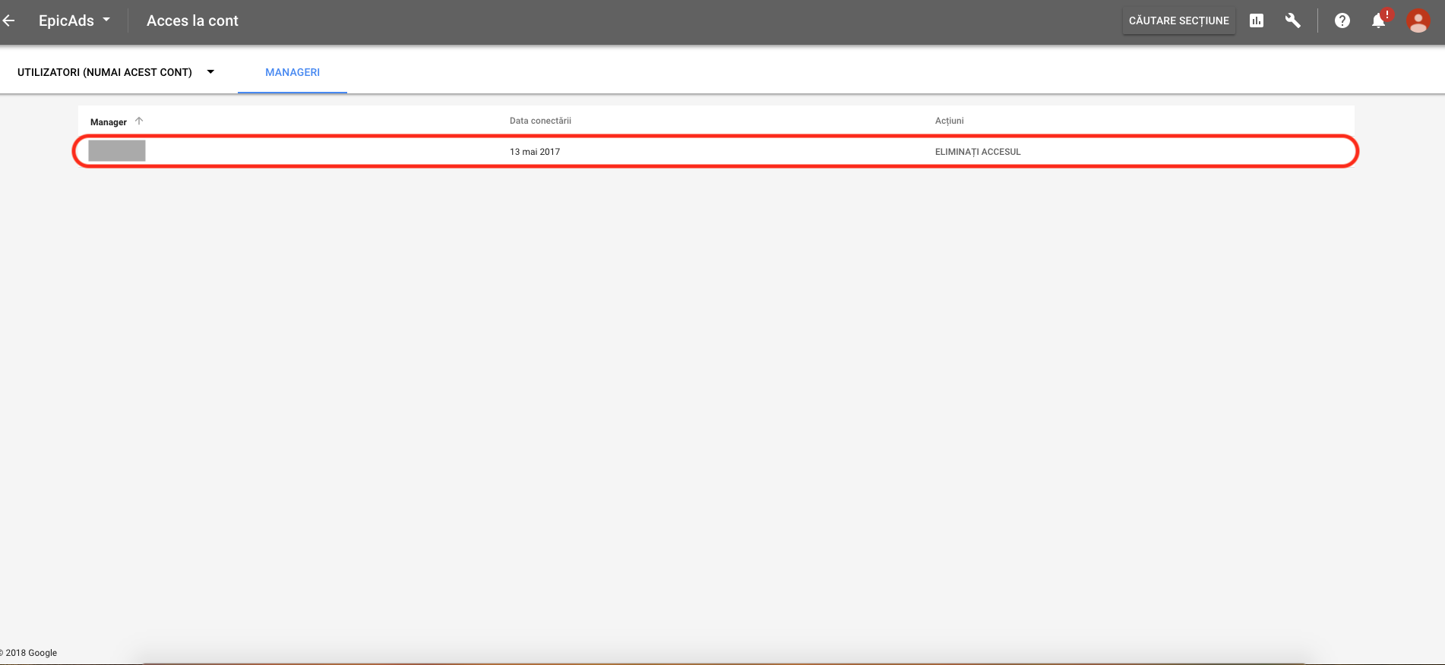This screenshot has width=1445, height=665.
Task: Open the wrench tools menu
Action: [x=1292, y=20]
